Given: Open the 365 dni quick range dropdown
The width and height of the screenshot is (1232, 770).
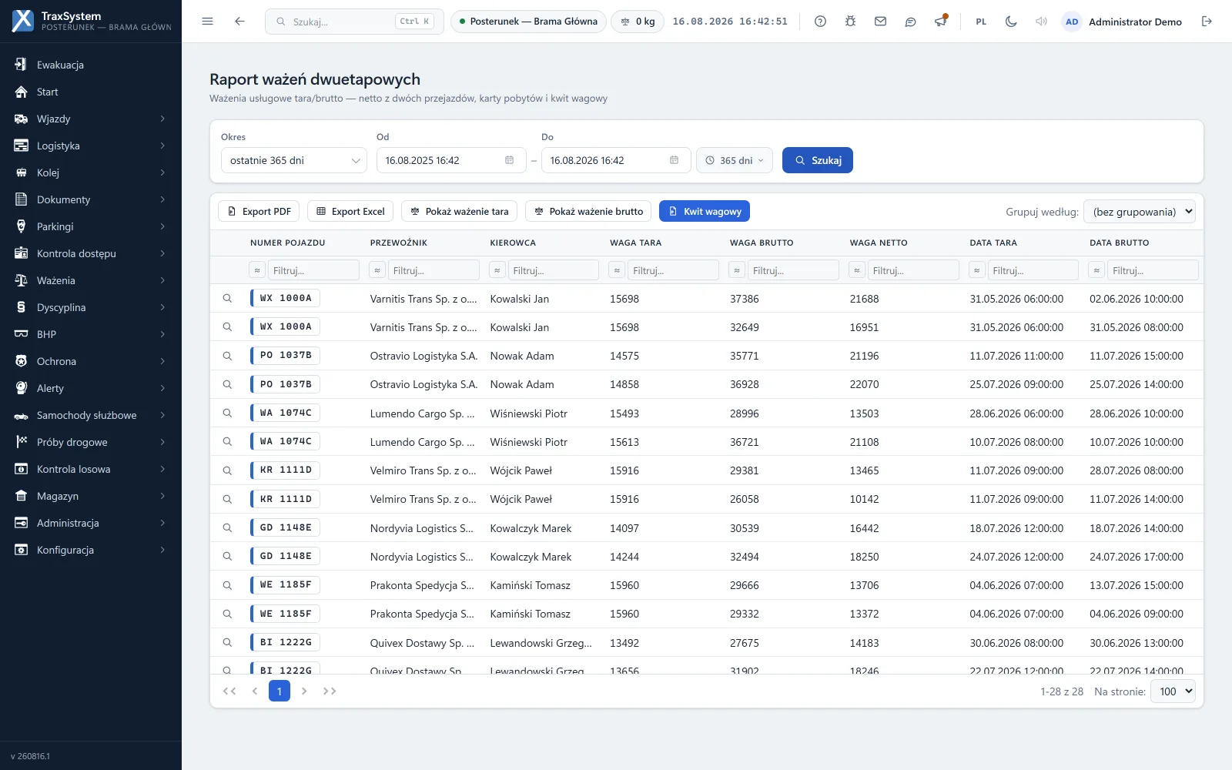Looking at the screenshot, I should tap(735, 160).
